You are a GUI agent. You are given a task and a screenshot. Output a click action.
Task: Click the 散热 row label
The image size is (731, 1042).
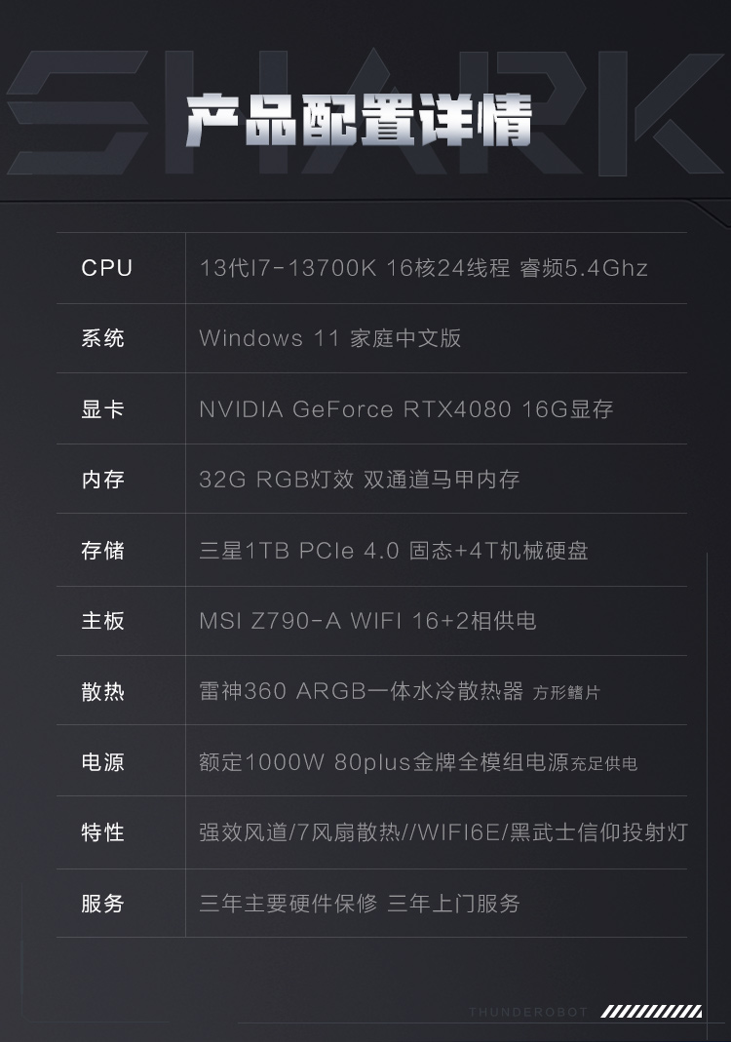[x=103, y=691]
